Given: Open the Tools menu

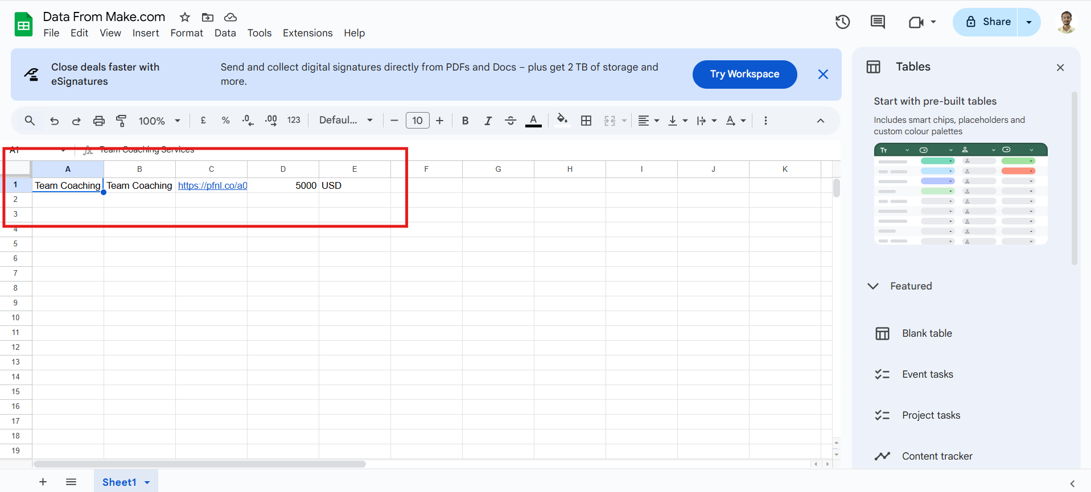Looking at the screenshot, I should pos(260,33).
